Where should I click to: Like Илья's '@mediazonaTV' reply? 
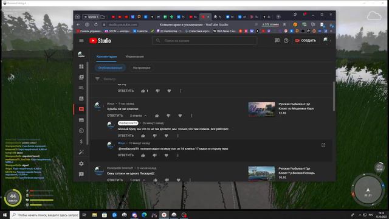pos(143,156)
